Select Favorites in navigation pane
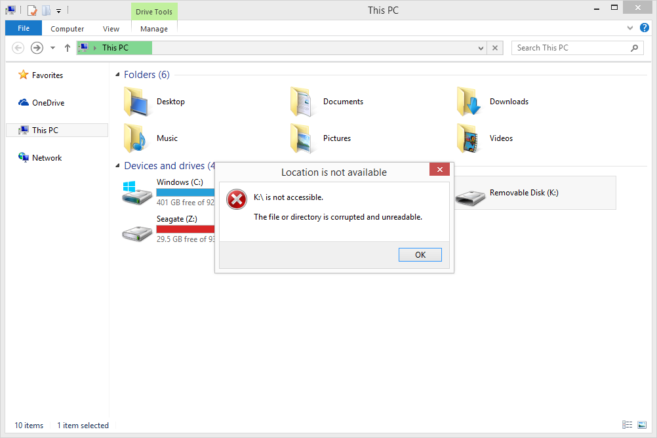 47,75
